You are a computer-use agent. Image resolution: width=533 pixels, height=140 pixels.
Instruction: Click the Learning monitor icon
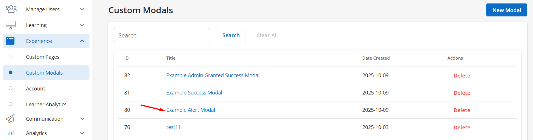pyautogui.click(x=11, y=25)
